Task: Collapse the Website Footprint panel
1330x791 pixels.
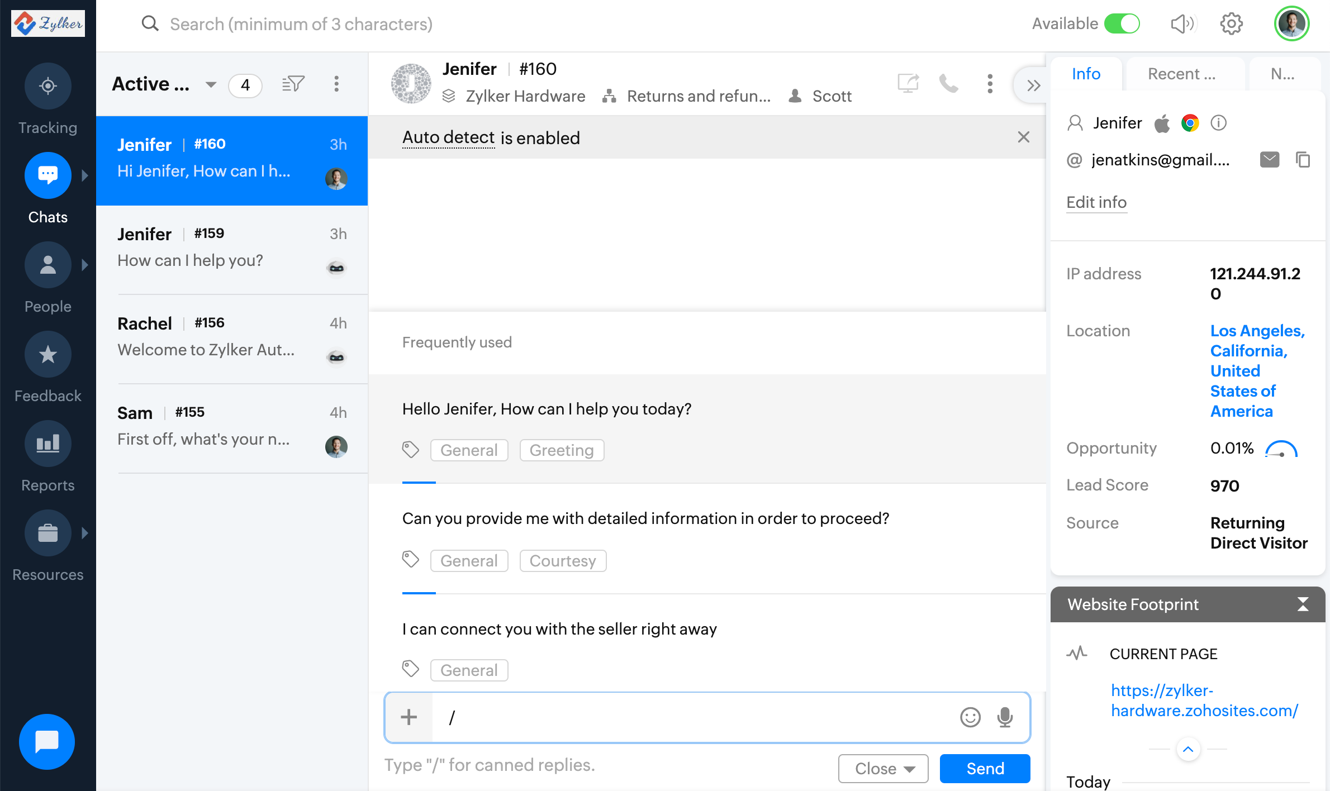Action: pyautogui.click(x=1303, y=604)
